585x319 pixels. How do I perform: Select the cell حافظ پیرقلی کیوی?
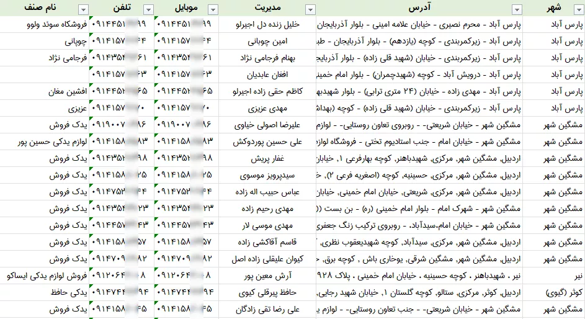pos(267,293)
